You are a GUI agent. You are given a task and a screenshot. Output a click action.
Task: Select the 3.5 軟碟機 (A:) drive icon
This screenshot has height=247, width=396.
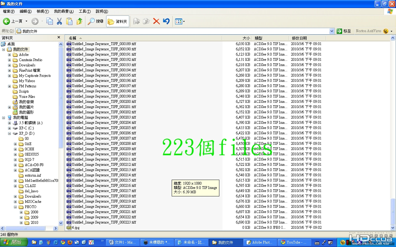pos(15,123)
